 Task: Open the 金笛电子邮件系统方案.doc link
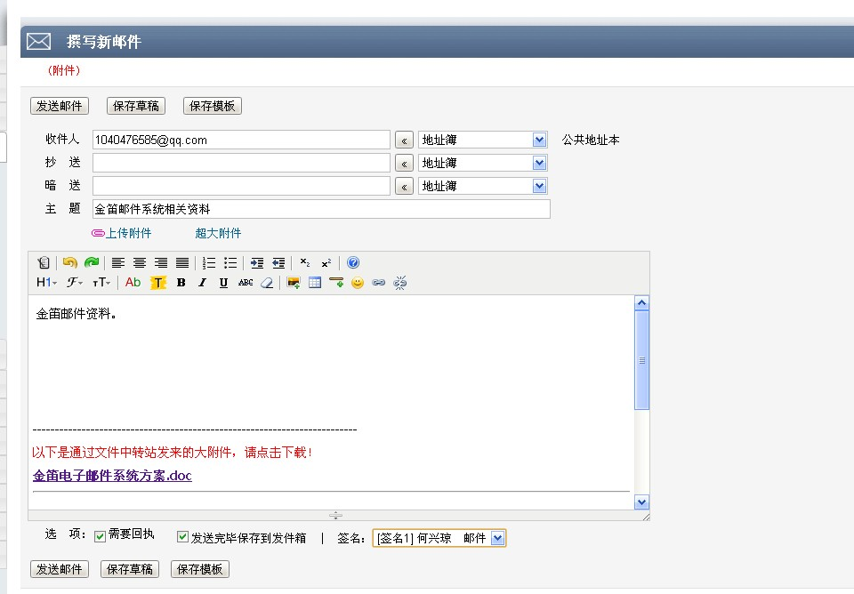pos(112,476)
